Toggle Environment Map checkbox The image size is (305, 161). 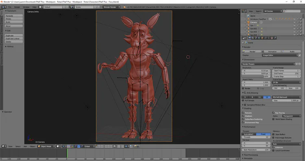[x=243, y=122]
